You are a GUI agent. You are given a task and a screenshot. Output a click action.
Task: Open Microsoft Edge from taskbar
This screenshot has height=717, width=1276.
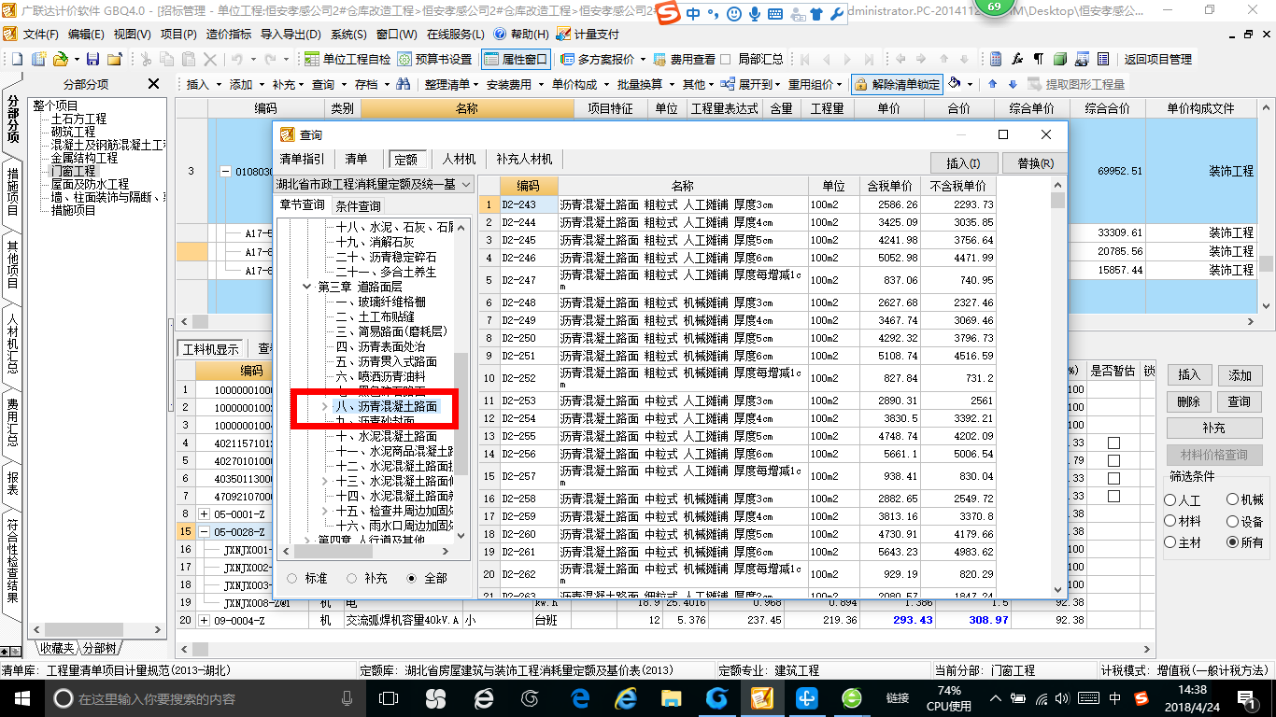[x=580, y=697]
